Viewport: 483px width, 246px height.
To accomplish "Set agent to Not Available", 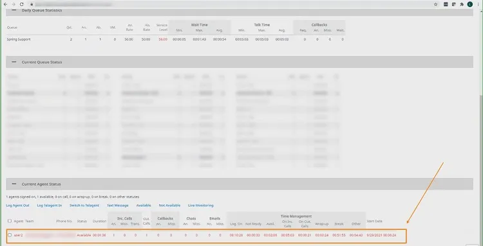I will (x=169, y=205).
